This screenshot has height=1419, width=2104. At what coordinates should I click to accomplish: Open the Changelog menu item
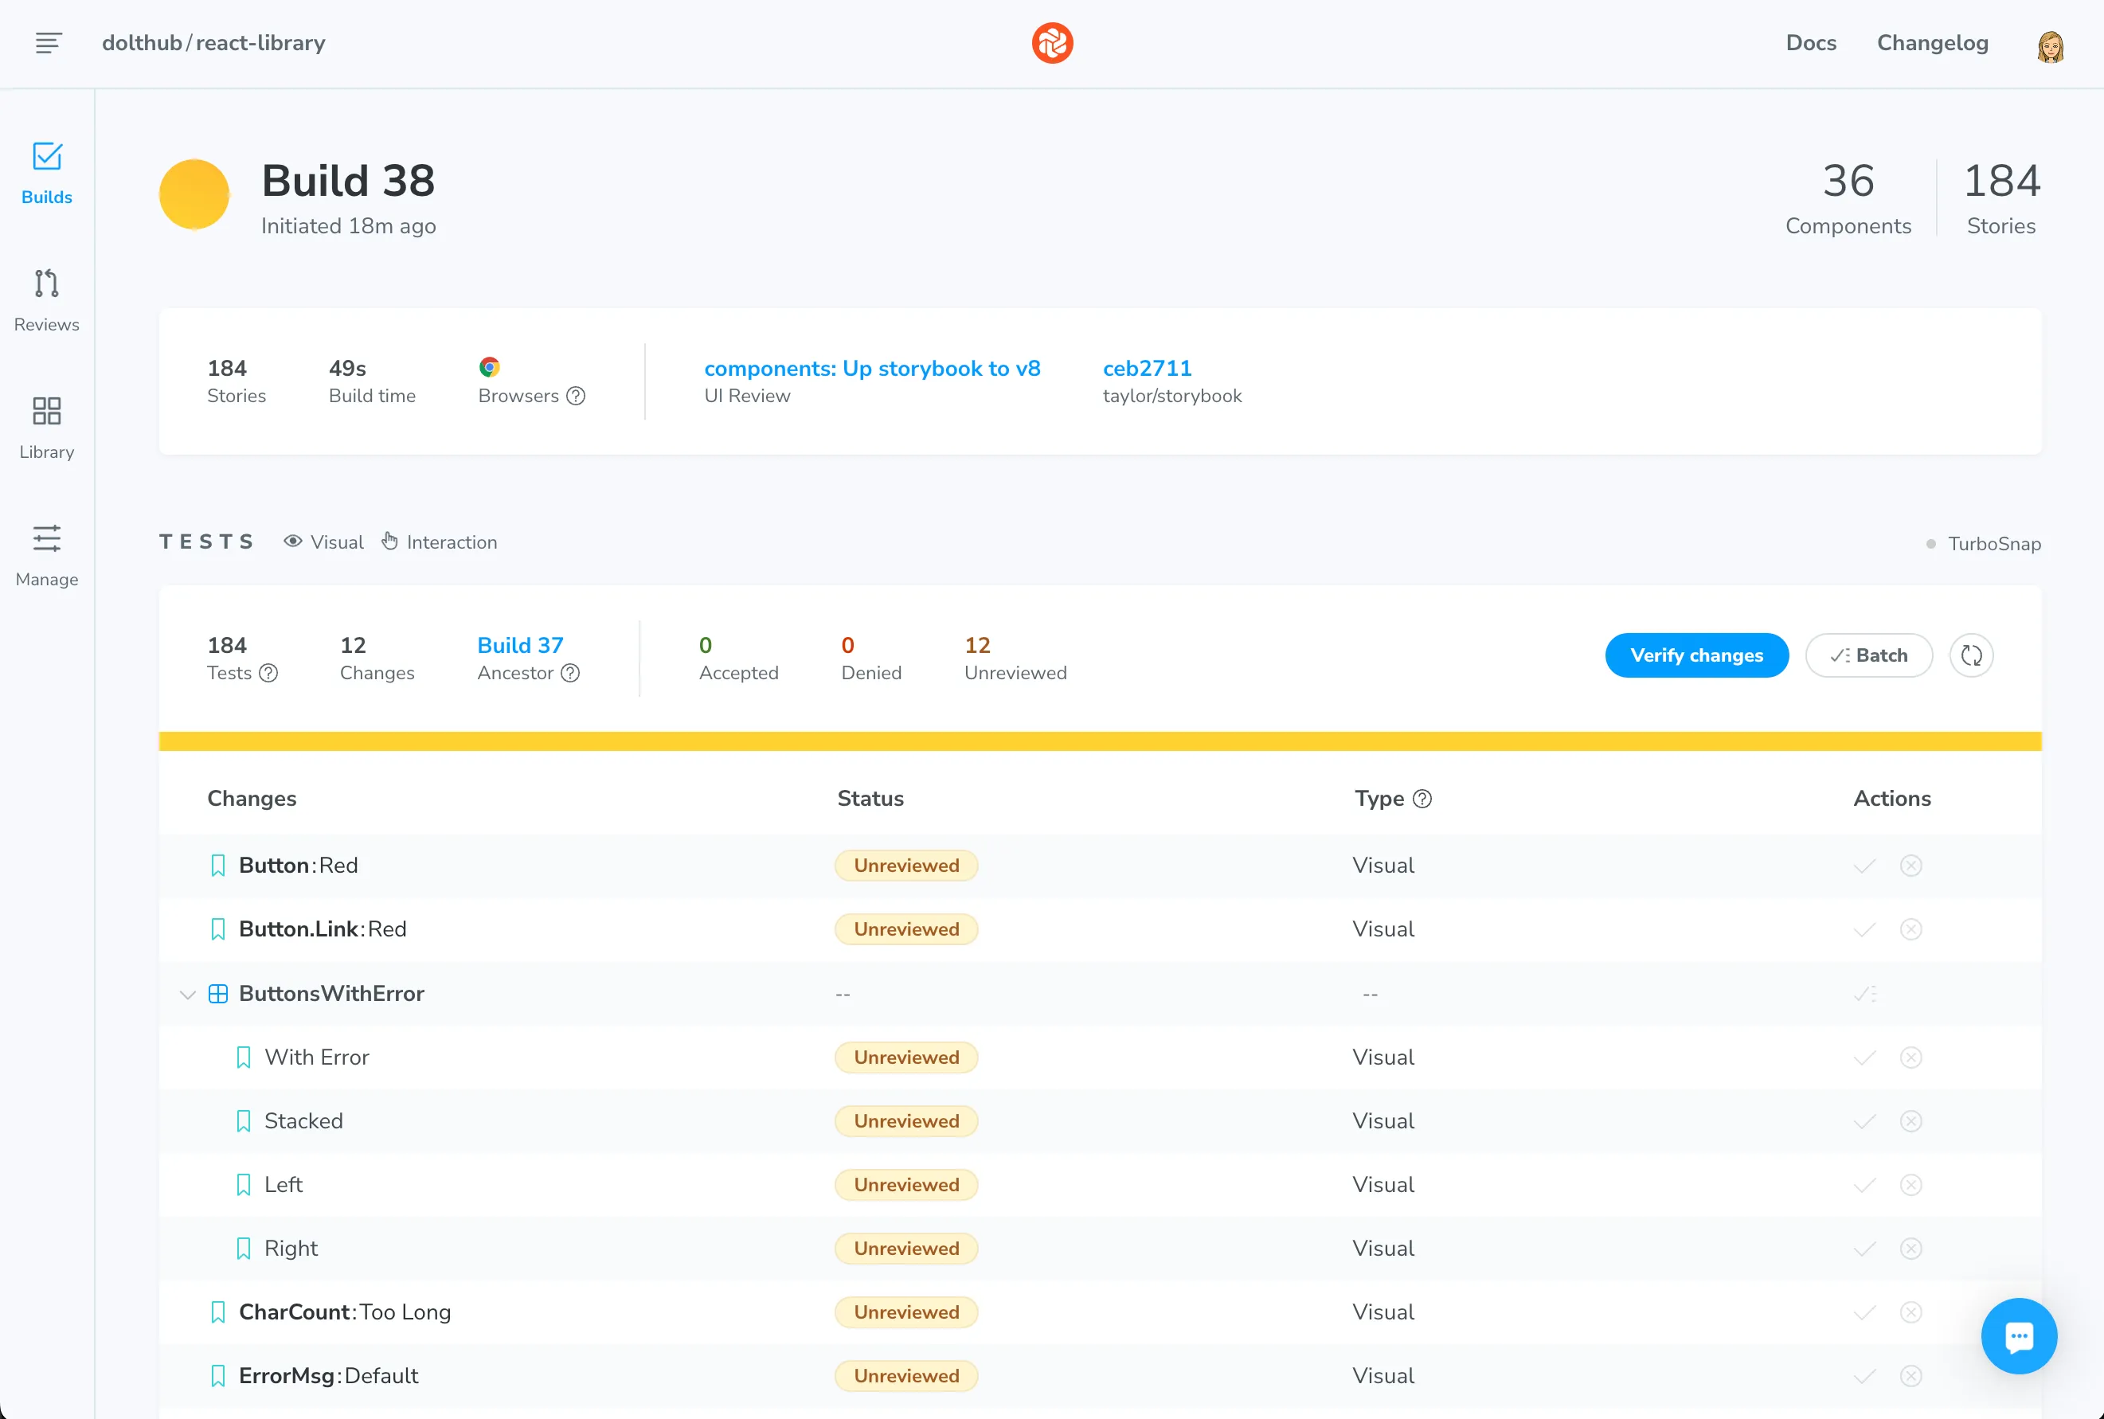[1932, 42]
